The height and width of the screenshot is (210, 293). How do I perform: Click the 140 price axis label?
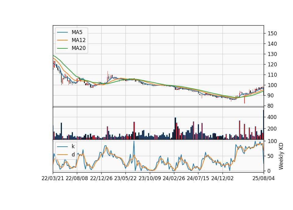coord(272,44)
